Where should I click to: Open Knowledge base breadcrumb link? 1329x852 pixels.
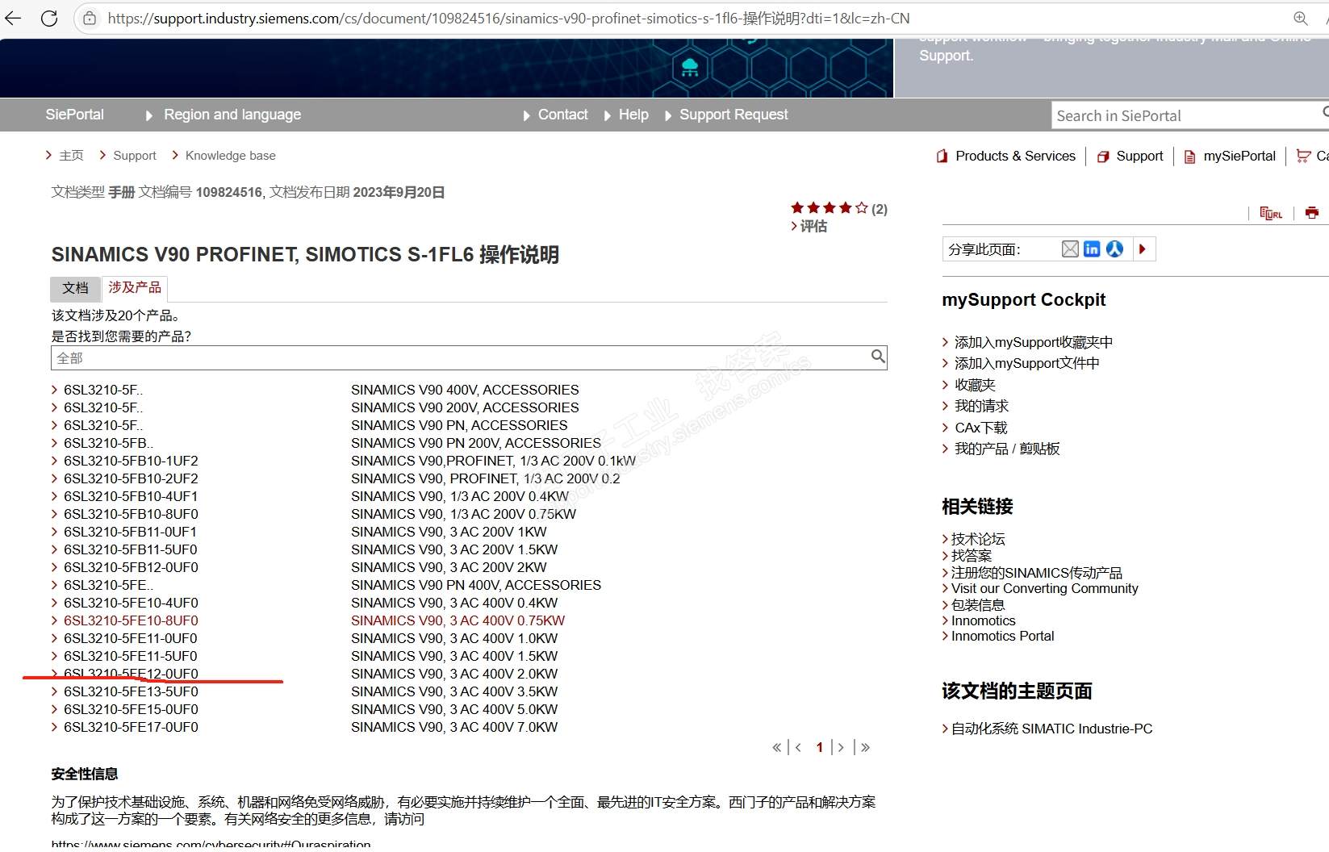[x=231, y=156]
